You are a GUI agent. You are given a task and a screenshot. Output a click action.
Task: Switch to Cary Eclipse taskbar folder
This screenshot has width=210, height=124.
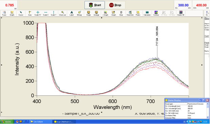41,122
